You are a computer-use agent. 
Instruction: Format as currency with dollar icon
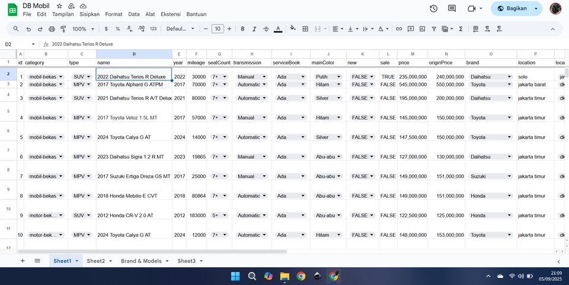106,29
